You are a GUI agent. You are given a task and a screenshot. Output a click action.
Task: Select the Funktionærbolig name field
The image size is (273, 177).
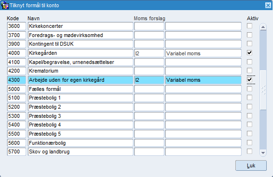[x=80, y=143]
